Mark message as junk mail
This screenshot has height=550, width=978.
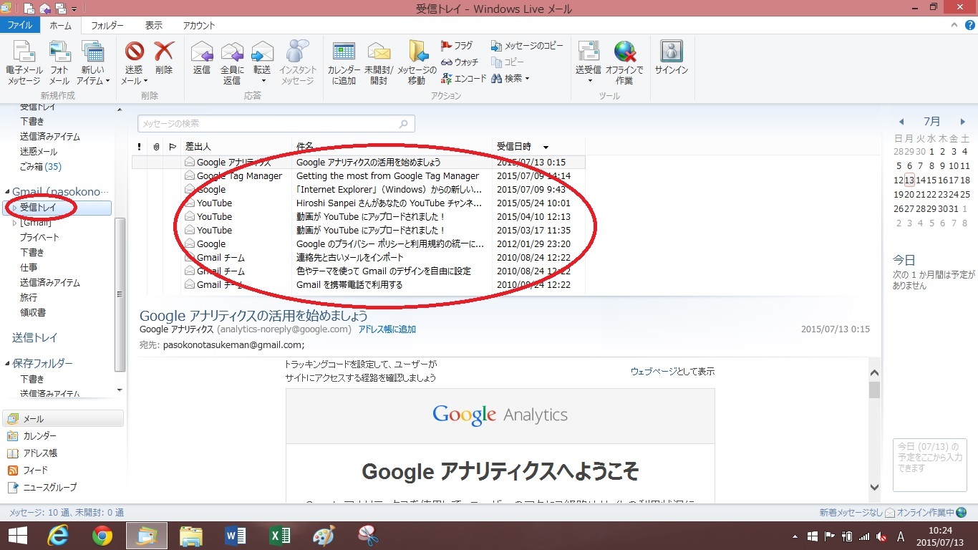tap(134, 63)
